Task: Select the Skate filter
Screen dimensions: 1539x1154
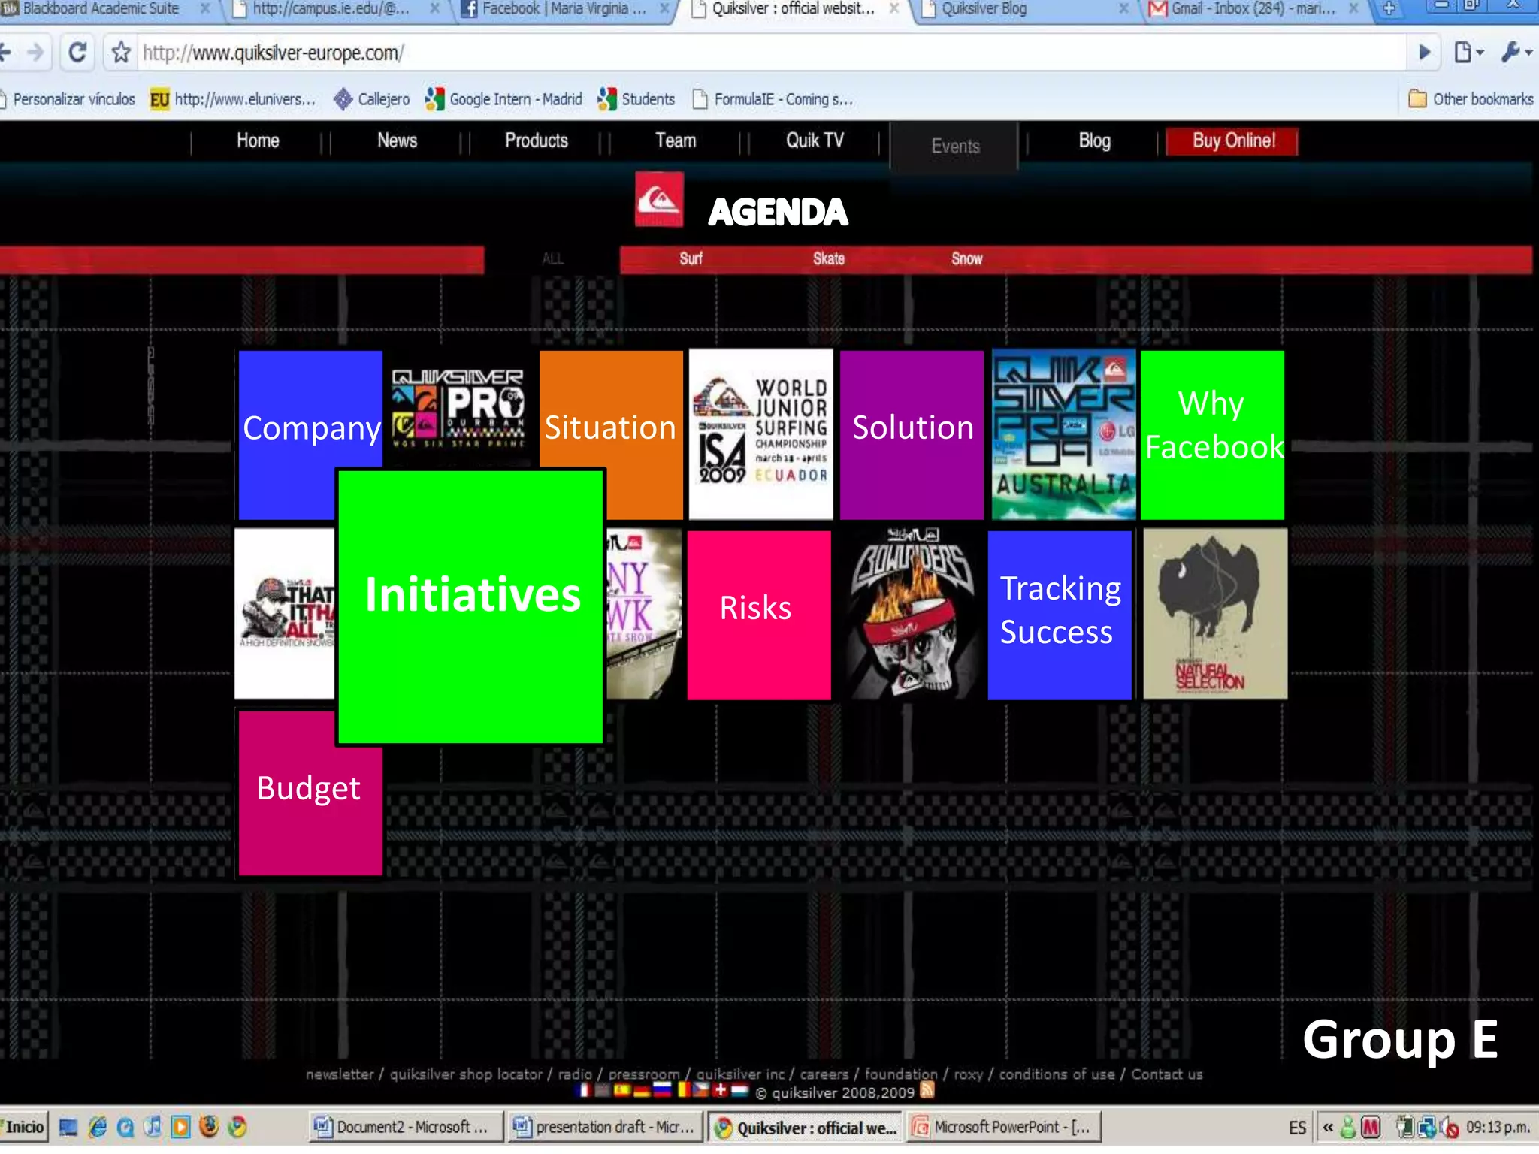Action: point(828,259)
